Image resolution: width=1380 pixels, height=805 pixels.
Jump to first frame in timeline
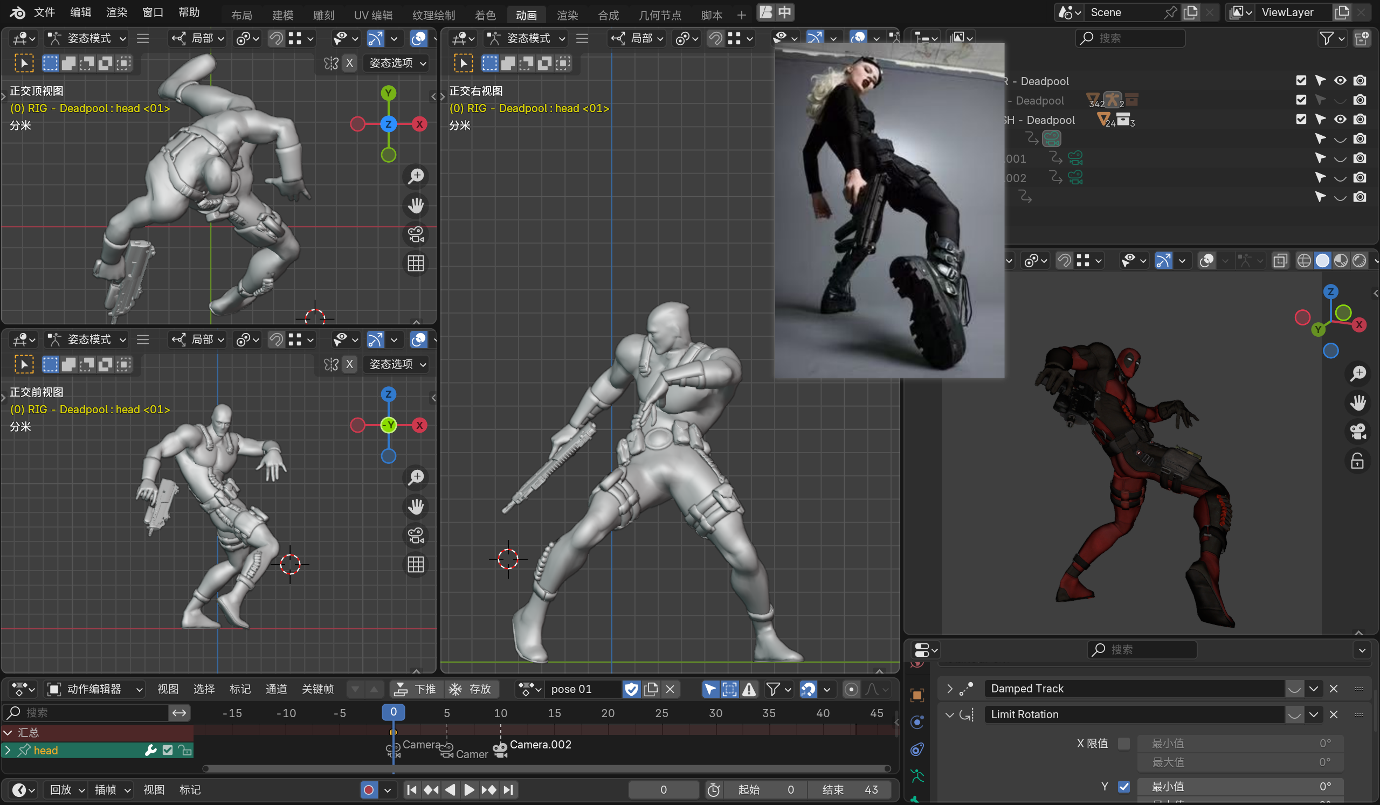(412, 790)
